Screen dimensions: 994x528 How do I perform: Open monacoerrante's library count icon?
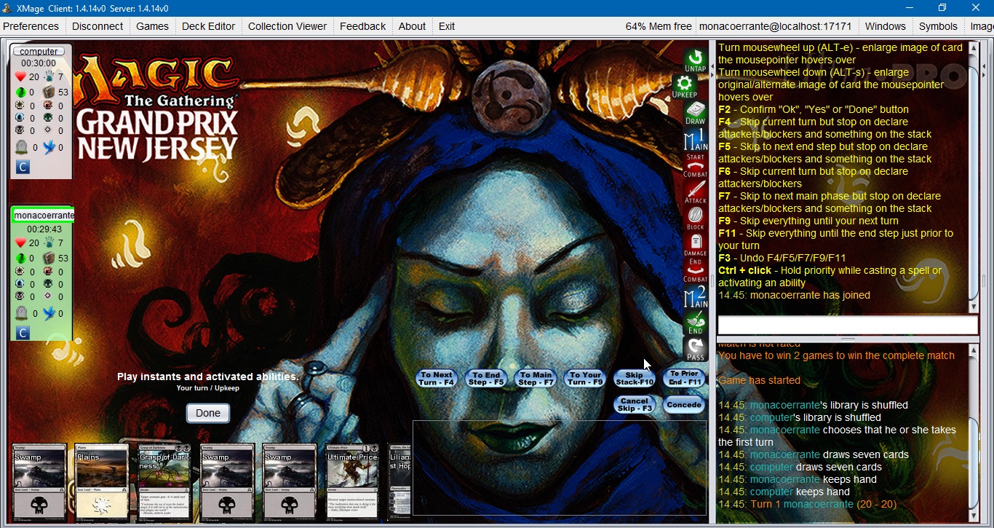tap(49, 258)
